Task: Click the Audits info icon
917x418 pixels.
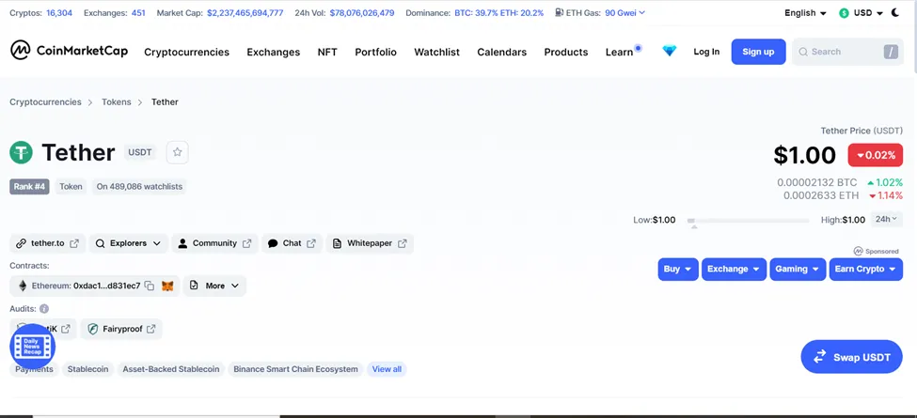Action: 44,309
